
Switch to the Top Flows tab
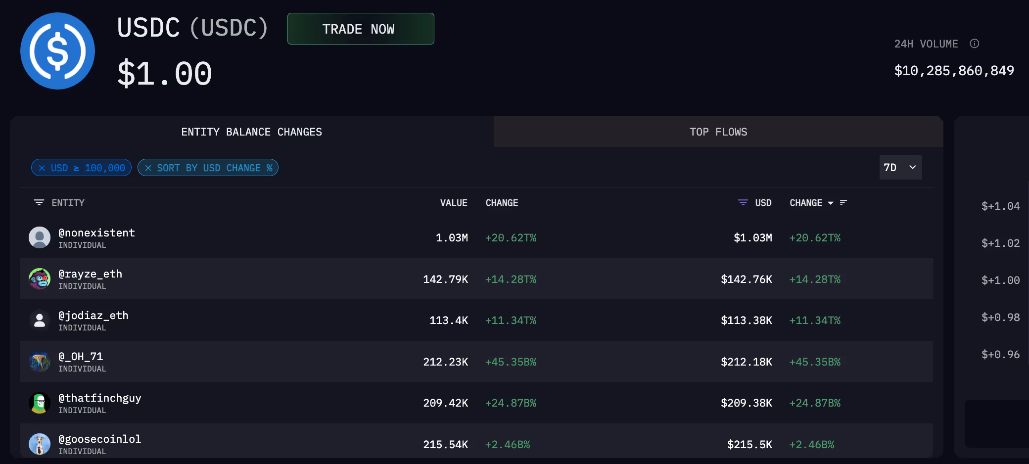[x=718, y=132]
